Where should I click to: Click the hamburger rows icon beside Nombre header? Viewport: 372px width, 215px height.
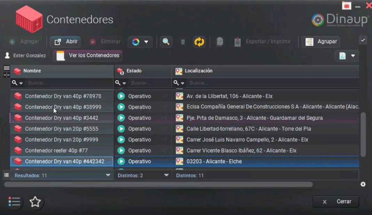6,68
